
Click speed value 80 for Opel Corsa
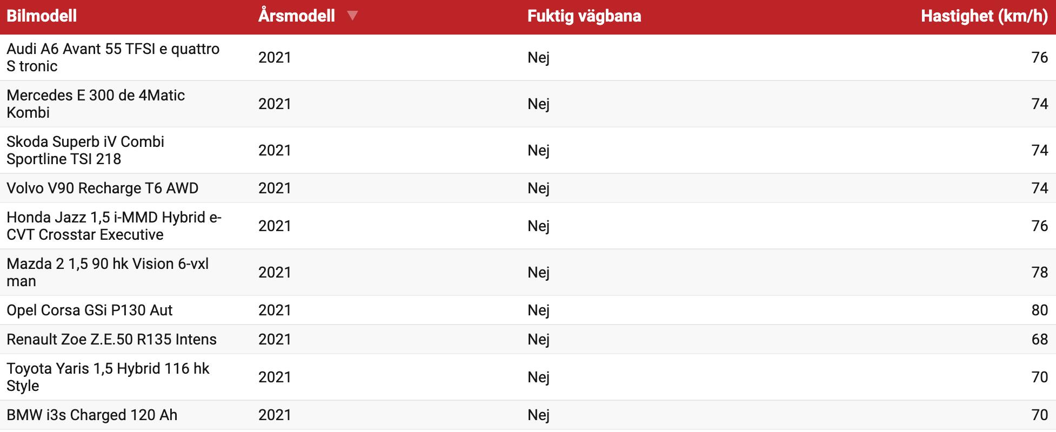(1039, 310)
